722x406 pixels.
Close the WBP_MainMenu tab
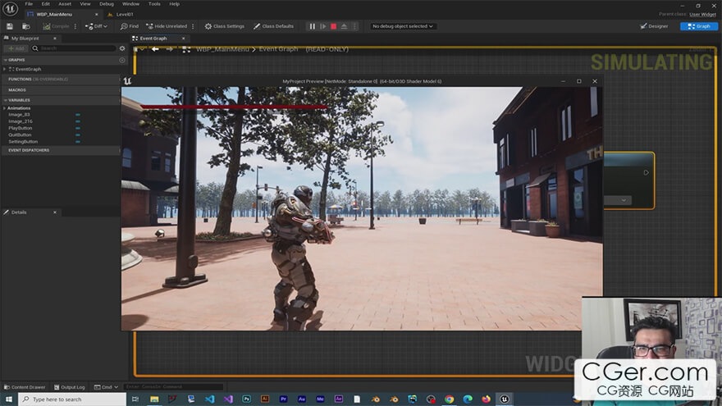96,14
